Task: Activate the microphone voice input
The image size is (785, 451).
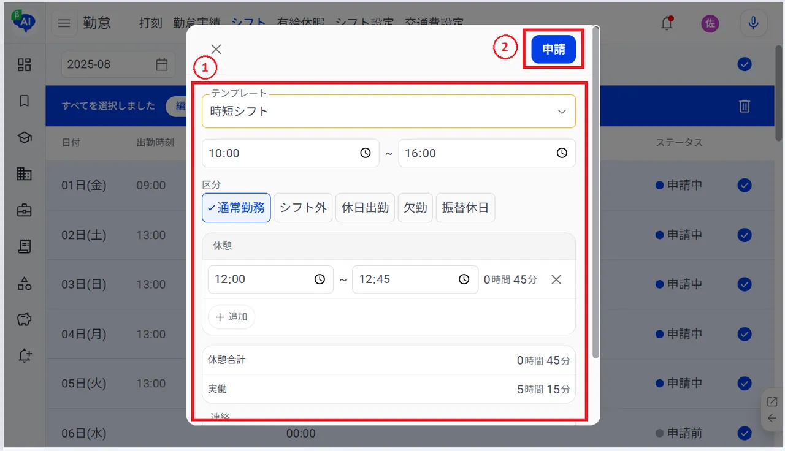Action: 753,23
